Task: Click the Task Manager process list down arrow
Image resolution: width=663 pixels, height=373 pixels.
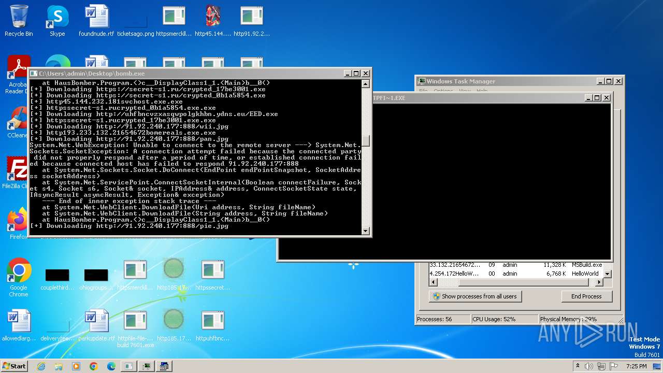Action: (608, 274)
